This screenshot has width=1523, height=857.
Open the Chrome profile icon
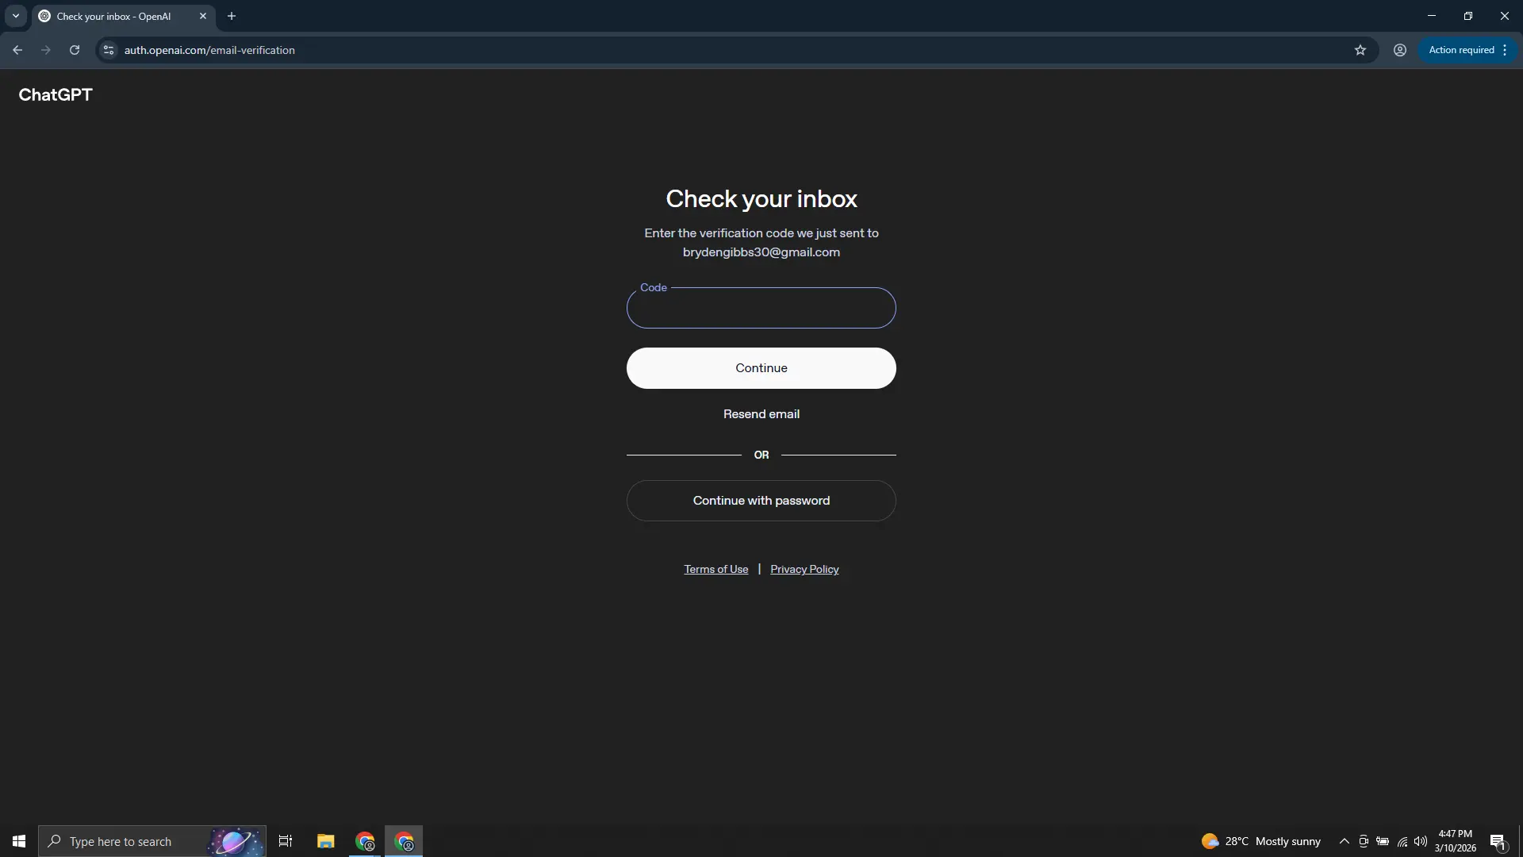click(x=1400, y=50)
